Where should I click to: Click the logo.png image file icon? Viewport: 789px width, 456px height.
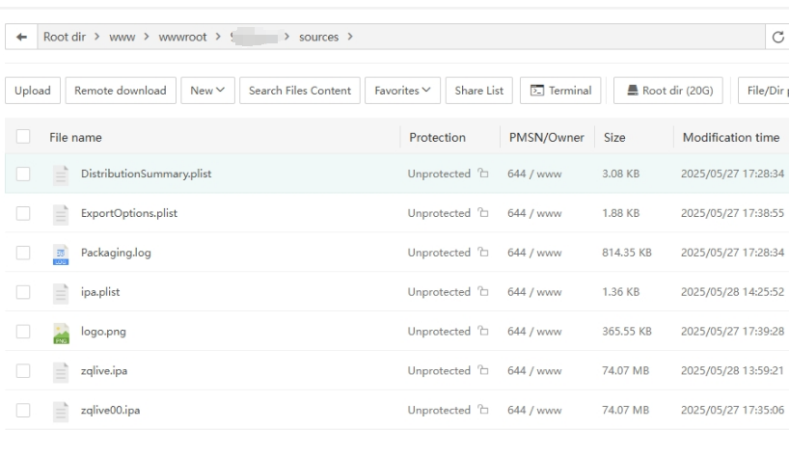[60, 332]
